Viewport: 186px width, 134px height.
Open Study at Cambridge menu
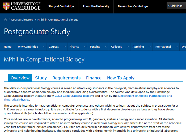(61, 6)
